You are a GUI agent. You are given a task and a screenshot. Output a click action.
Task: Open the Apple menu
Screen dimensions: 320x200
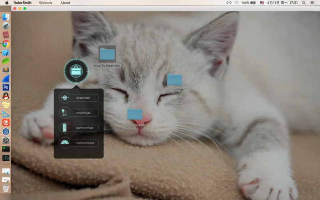(x=7, y=3)
